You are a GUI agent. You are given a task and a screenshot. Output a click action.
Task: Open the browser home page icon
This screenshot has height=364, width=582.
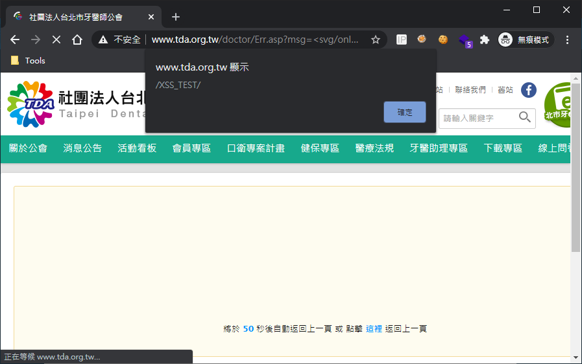click(77, 40)
